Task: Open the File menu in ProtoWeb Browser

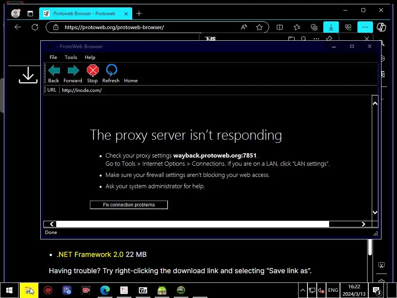Action: tap(53, 57)
